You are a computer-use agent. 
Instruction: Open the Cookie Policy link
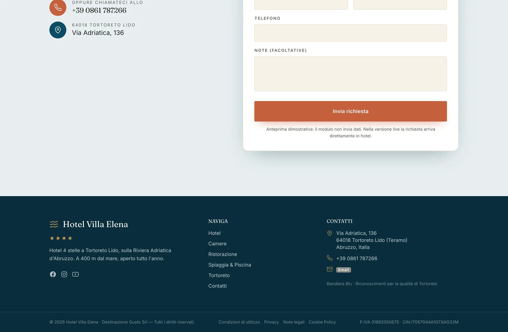pos(322,322)
